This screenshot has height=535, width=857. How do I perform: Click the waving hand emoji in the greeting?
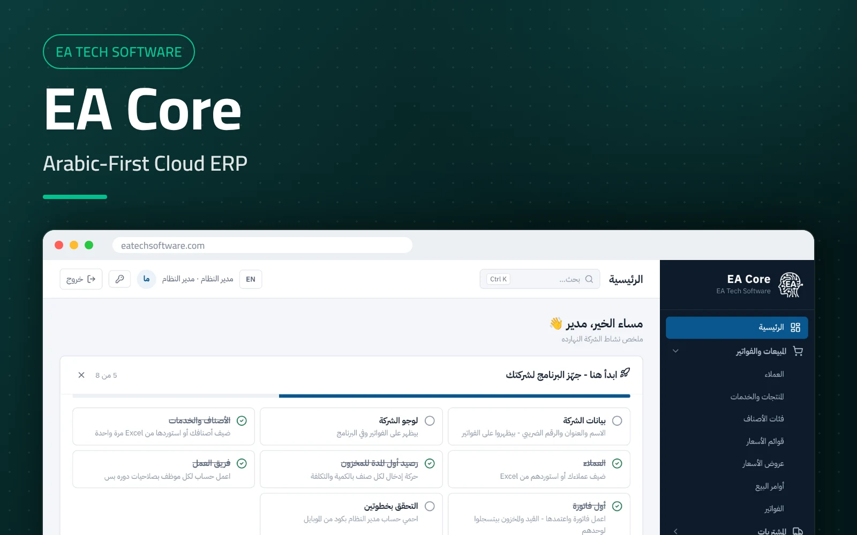click(x=556, y=323)
